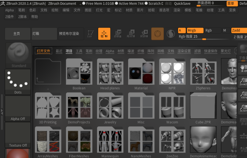Viewport: 247px width, 158px height.
Task: Click the orange sphere gizmo icon
Action: [157, 34]
